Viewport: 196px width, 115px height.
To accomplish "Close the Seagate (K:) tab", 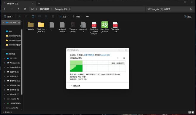I will pos(33,4).
